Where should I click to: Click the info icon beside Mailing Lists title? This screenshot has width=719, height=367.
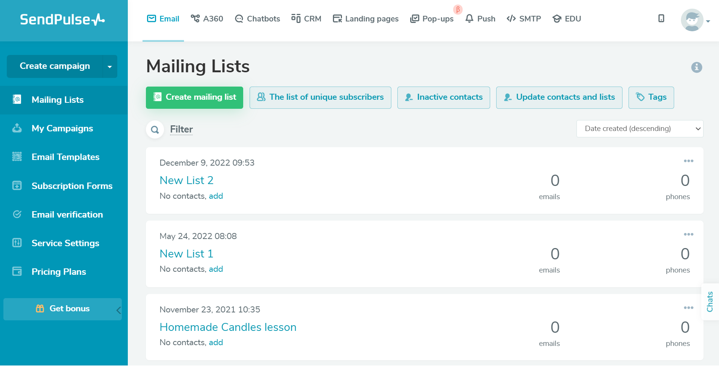pyautogui.click(x=696, y=67)
